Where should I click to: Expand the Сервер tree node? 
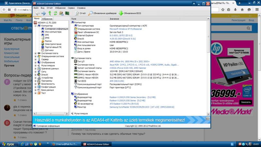[x=35, y=60]
